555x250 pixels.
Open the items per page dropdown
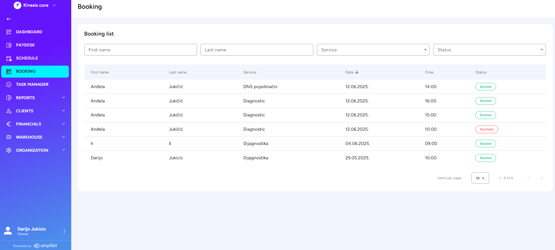pos(480,178)
